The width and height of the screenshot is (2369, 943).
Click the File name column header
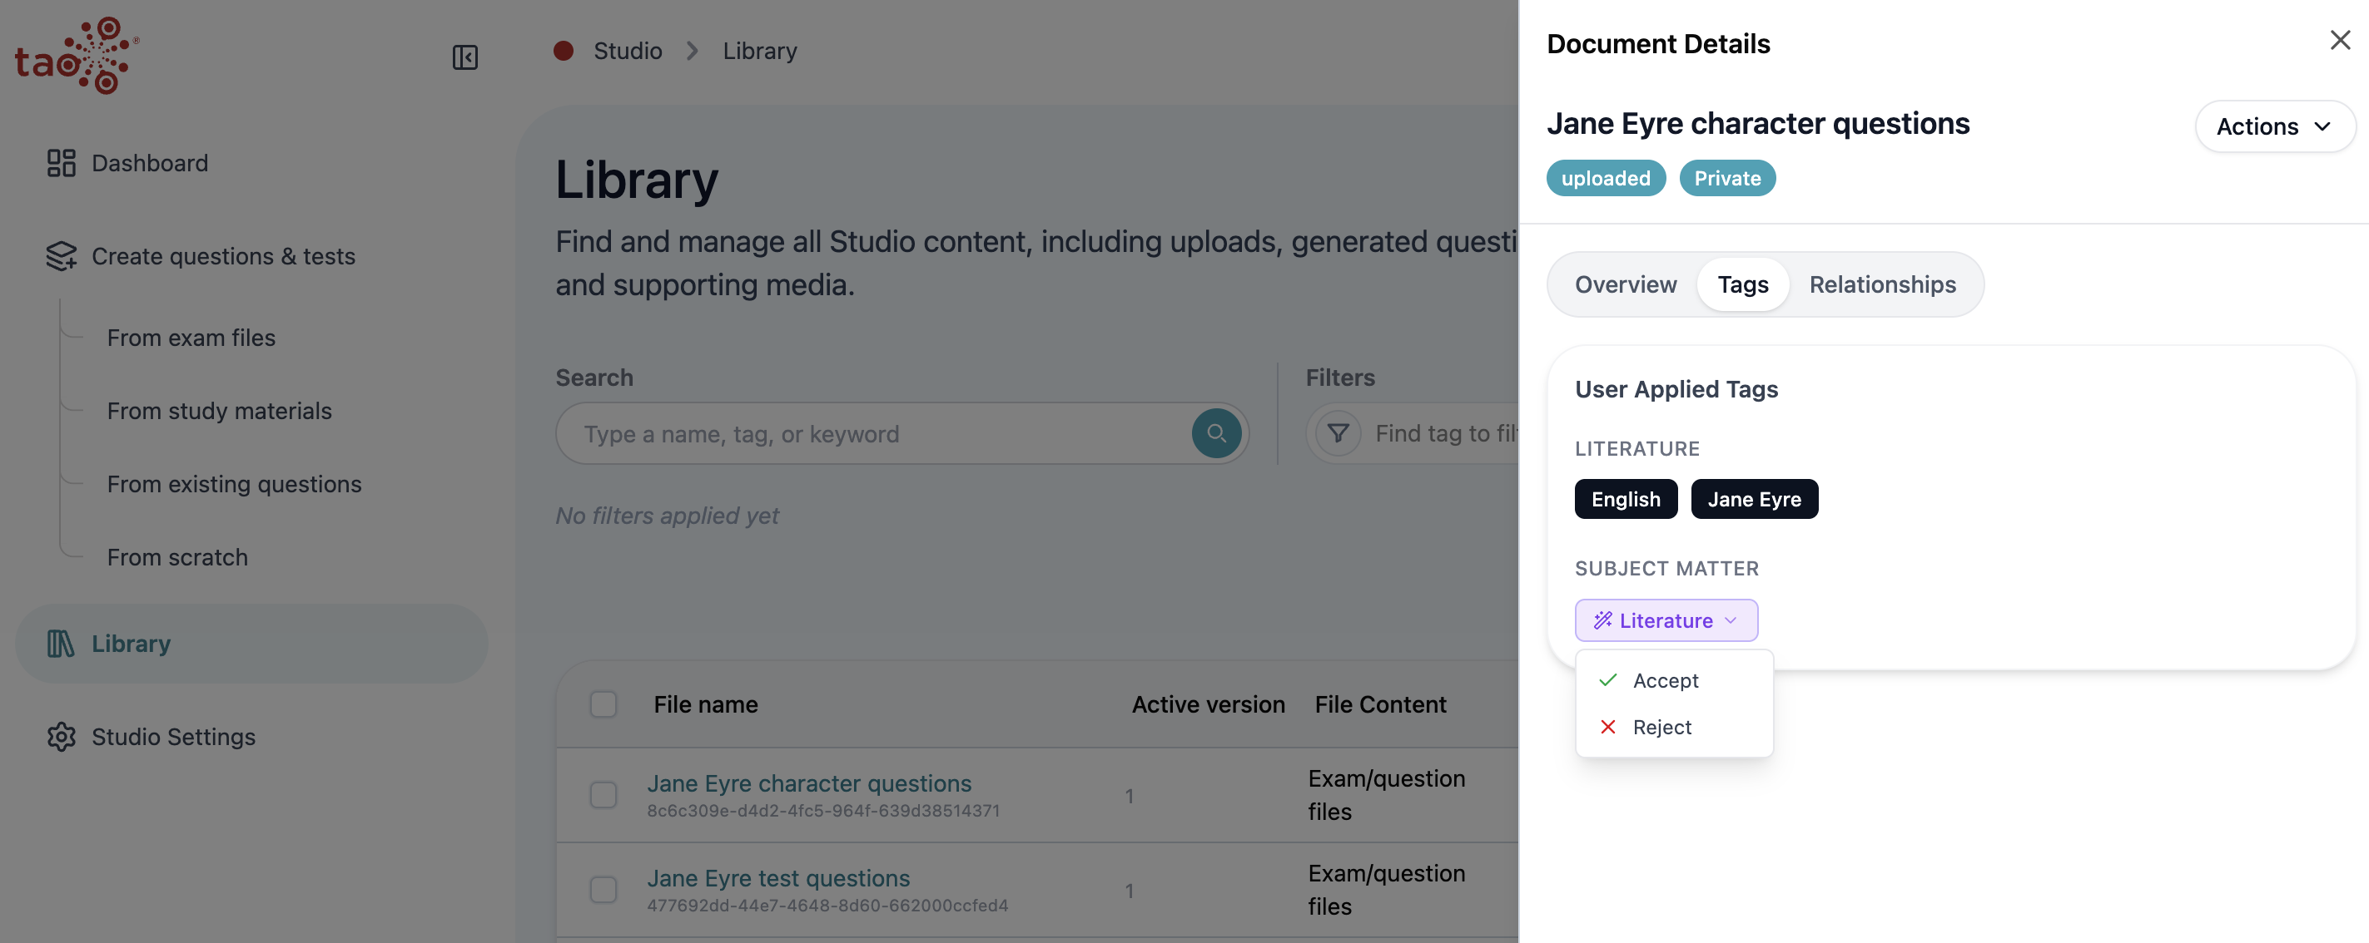point(705,704)
